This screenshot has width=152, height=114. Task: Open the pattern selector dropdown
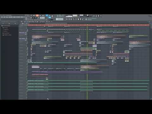click(x=60, y=19)
